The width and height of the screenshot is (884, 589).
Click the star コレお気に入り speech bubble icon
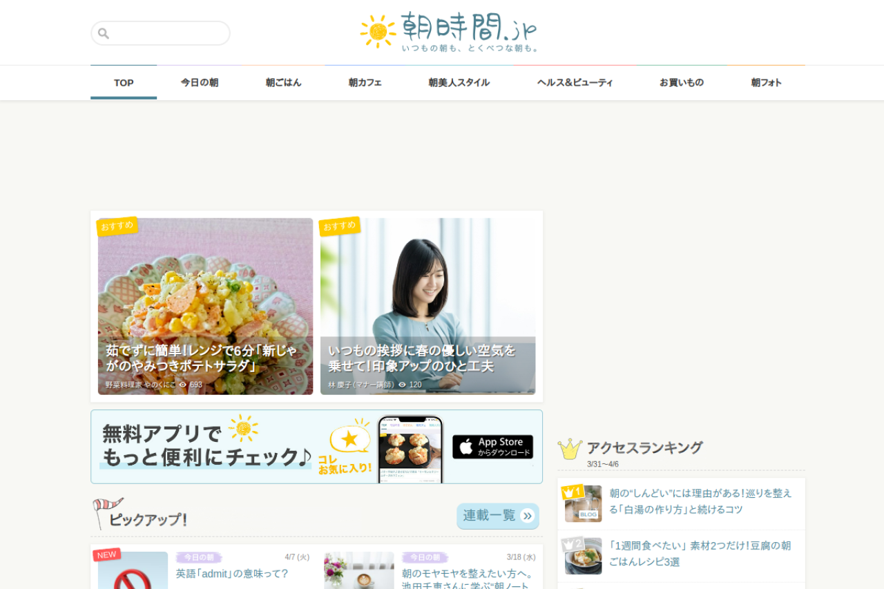point(350,438)
